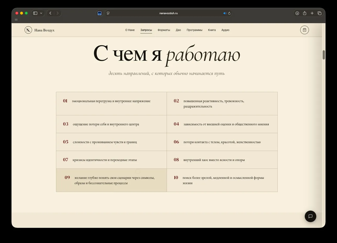Click the N. logo circle
The width and height of the screenshot is (337, 243).
coord(28,30)
